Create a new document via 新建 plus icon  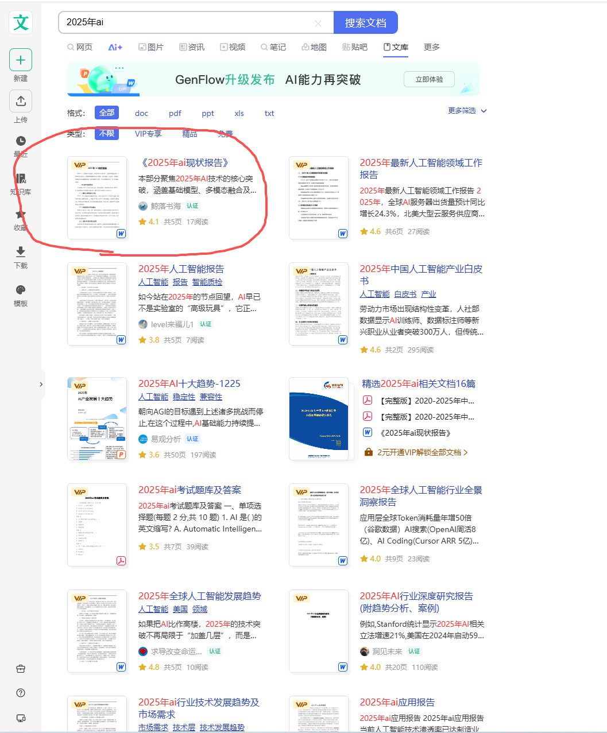(21, 60)
